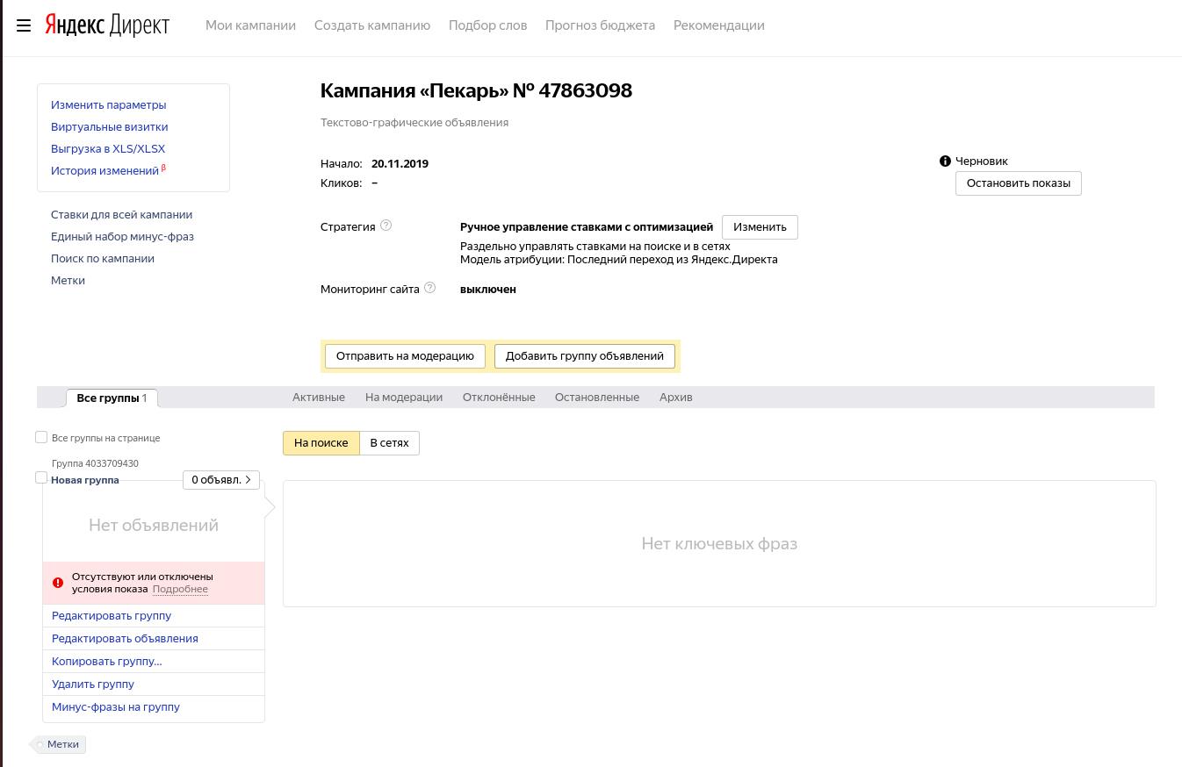Click the red error icon in warning
Viewport: 1182px width, 767px height.
[x=58, y=583]
